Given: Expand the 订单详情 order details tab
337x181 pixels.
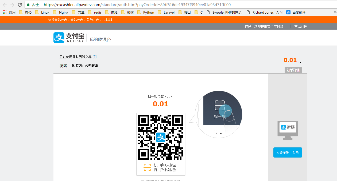Looking at the screenshot, I should tap(293, 70).
